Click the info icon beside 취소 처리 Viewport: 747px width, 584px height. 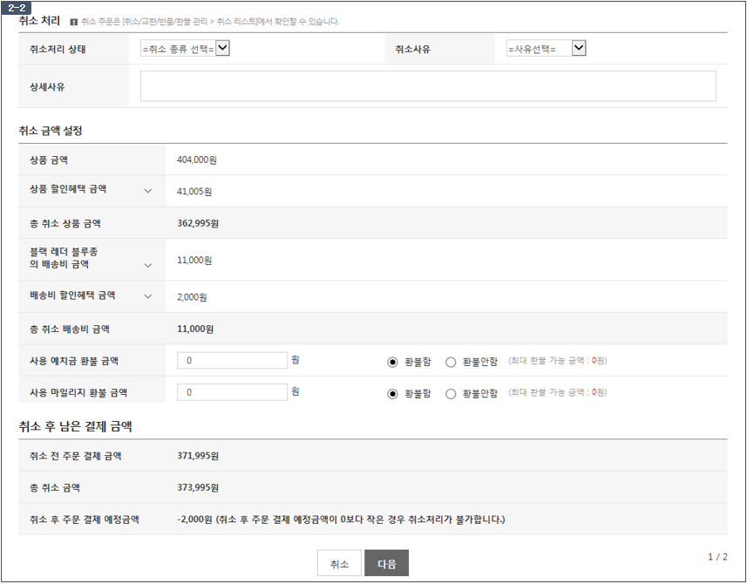(x=73, y=22)
